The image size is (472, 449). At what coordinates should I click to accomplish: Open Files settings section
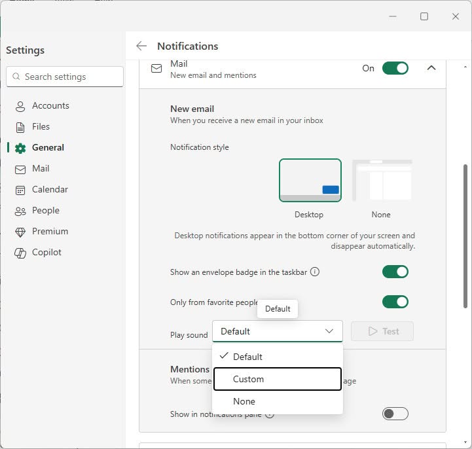click(x=41, y=127)
